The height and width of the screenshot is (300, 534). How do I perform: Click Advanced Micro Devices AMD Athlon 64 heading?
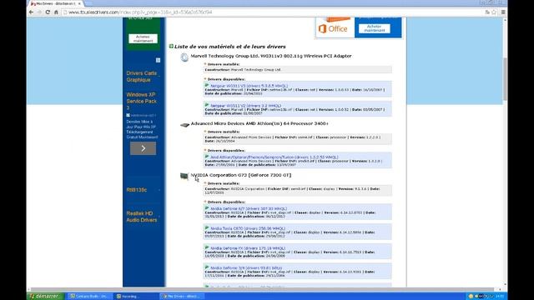259,123
